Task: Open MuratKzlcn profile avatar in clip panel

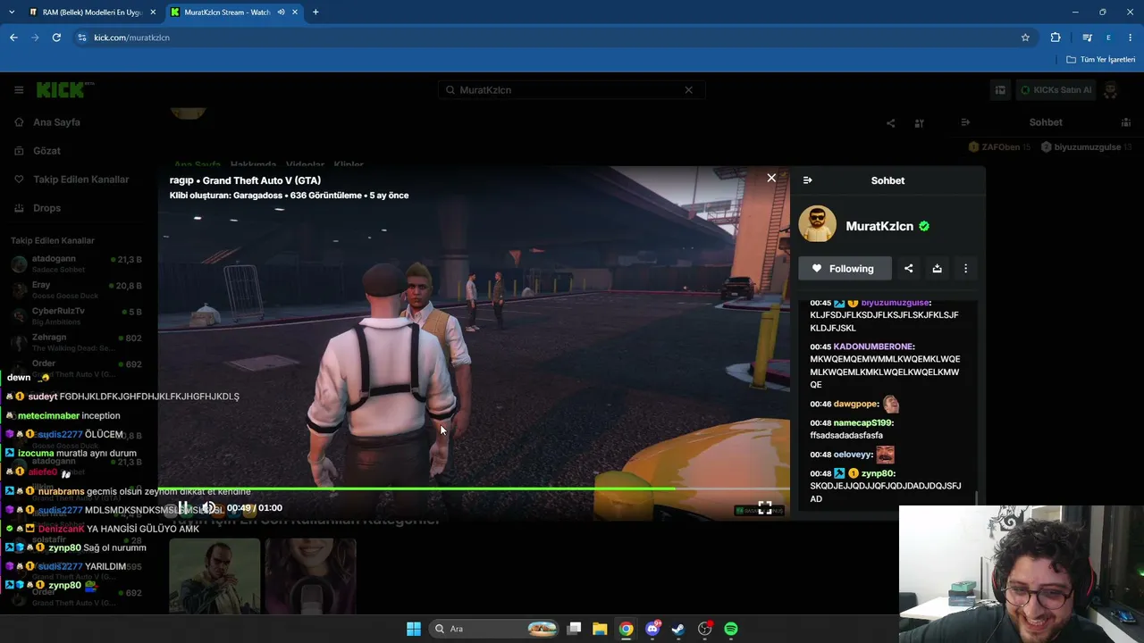Action: (x=817, y=225)
